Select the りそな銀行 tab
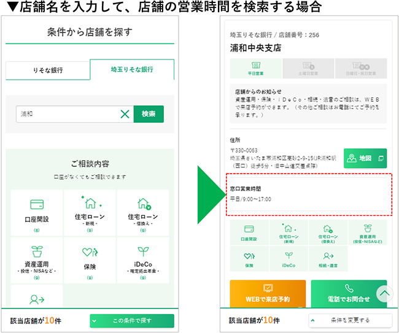The width and height of the screenshot is (399, 333). (x=48, y=71)
